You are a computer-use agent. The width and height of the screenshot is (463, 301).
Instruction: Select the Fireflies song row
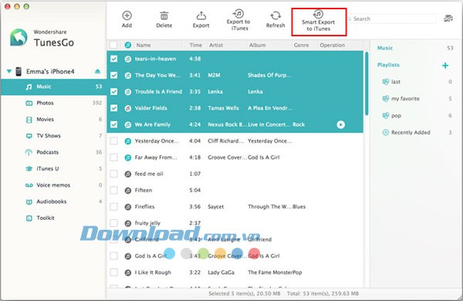(x=235, y=207)
